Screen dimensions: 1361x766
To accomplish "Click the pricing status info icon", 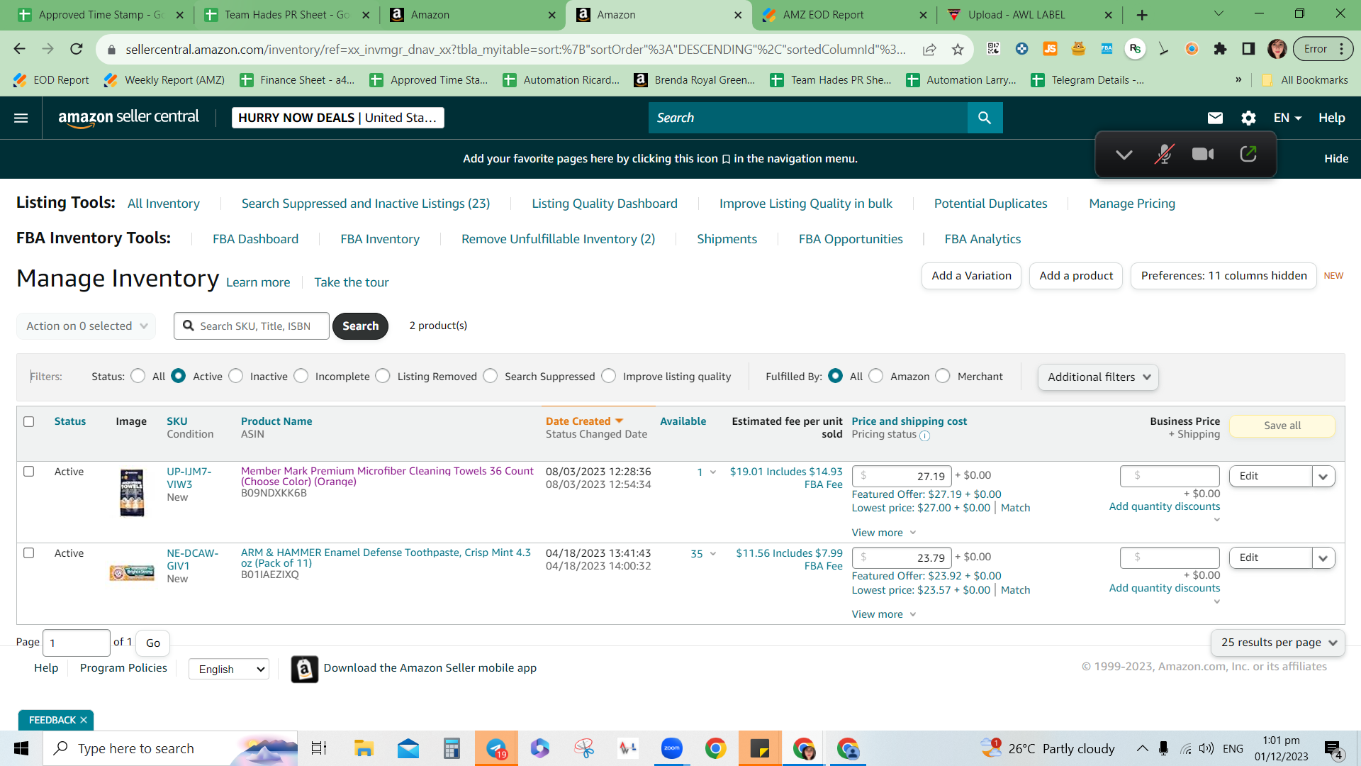I will [924, 435].
